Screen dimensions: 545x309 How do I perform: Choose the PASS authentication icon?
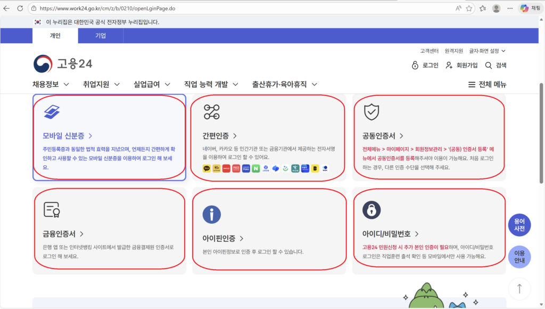[236, 168]
